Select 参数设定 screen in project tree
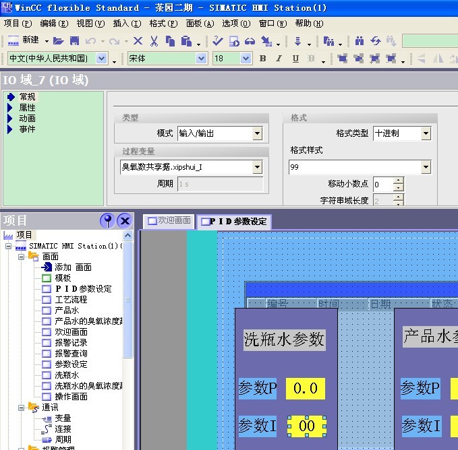This screenshot has height=450, width=458. tap(71, 364)
